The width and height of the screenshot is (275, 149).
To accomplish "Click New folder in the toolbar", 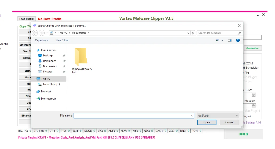I will tap(62, 40).
